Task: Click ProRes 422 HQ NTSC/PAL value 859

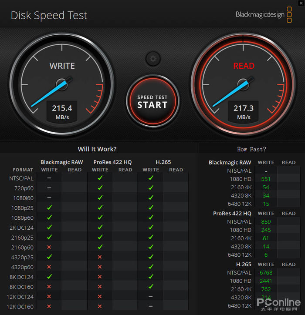Action: [x=266, y=221]
